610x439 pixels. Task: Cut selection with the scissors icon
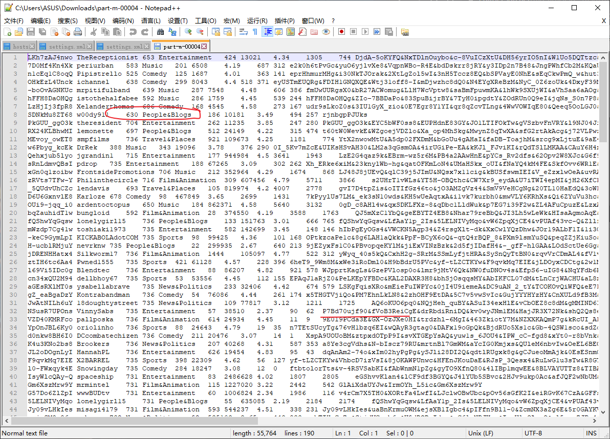(x=93, y=32)
